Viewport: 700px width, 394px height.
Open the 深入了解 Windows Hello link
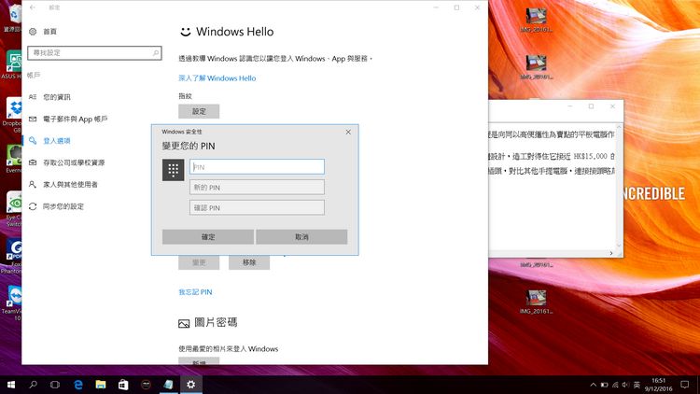pyautogui.click(x=217, y=78)
